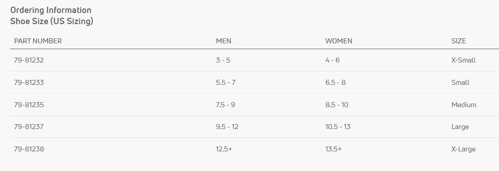Click the MEN column header

tap(224, 41)
